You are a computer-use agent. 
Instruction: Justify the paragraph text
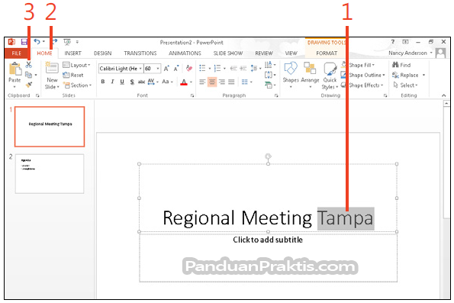(231, 82)
